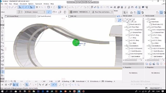Click the Redo arrow in the toolbar
166x93 pixels.
pyautogui.click(x=5, y=7)
